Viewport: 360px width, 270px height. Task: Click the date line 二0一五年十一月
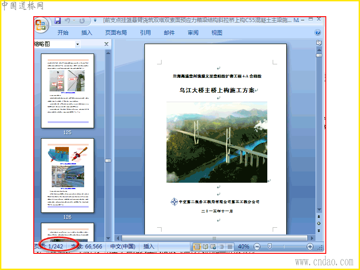[x=217, y=211]
